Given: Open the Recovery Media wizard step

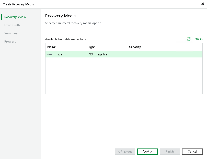Looking at the screenshot, I should click(15, 17).
